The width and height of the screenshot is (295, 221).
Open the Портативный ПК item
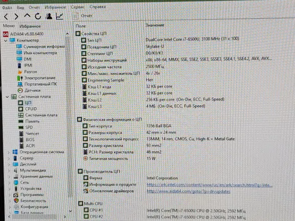[37, 84]
